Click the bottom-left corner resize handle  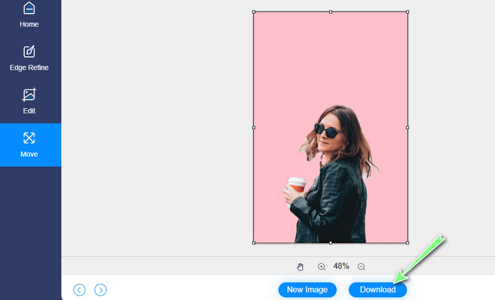point(254,242)
